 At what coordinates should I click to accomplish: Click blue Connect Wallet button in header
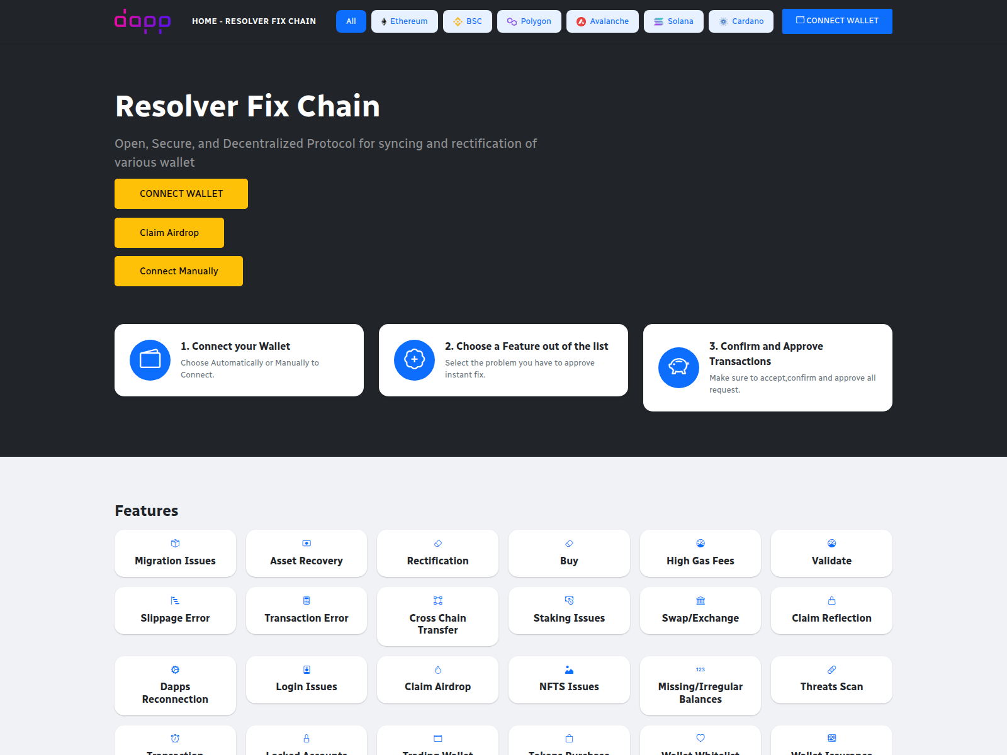(x=837, y=21)
